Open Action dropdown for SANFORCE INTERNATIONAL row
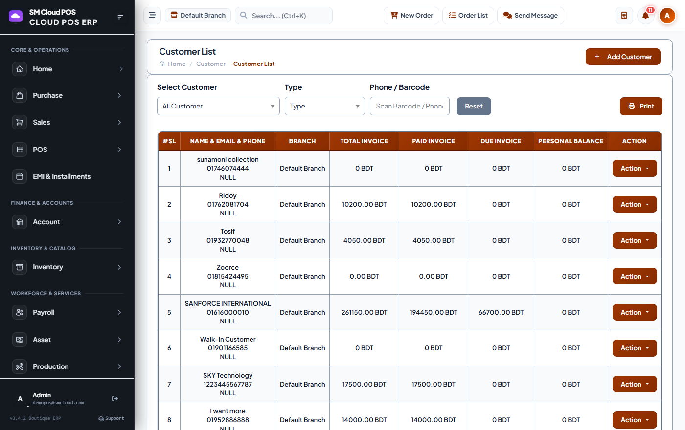The height and width of the screenshot is (430, 685). 635,312
